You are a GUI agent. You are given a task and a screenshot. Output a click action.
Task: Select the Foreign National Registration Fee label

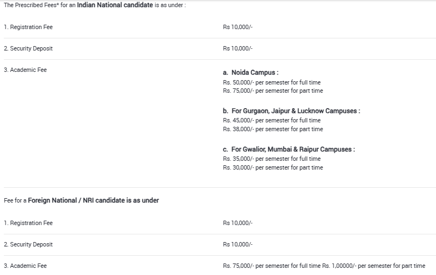pyautogui.click(x=29, y=223)
